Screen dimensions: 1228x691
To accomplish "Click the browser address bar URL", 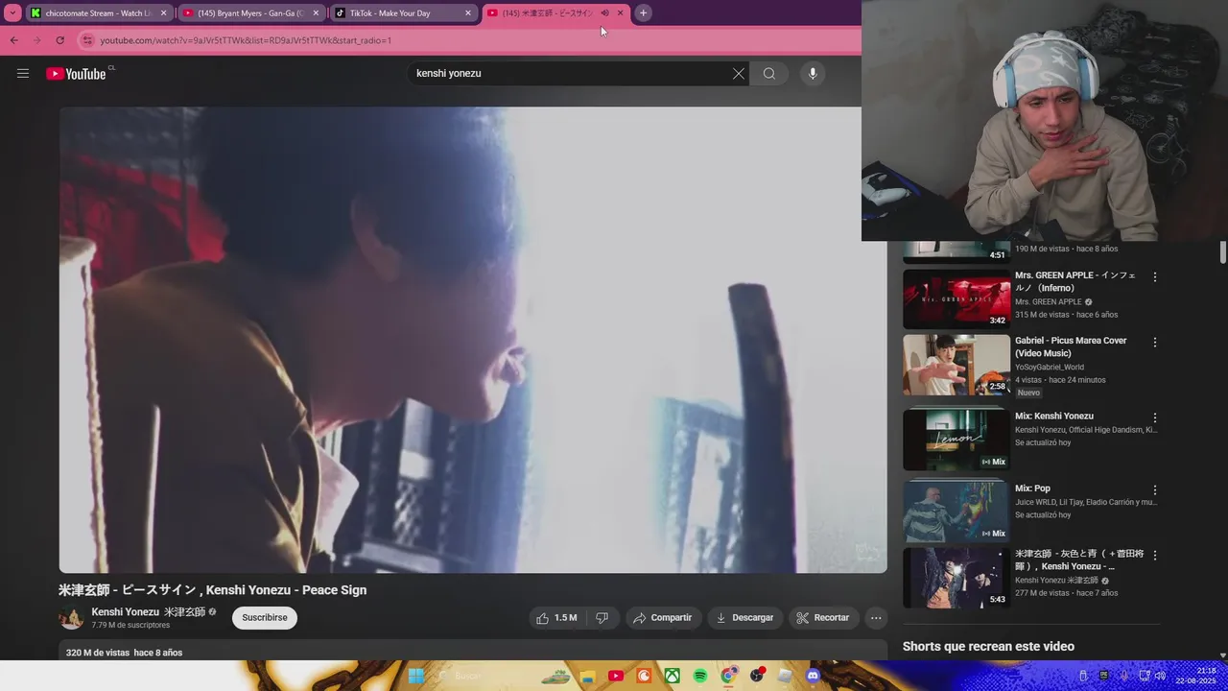I will 247,40.
